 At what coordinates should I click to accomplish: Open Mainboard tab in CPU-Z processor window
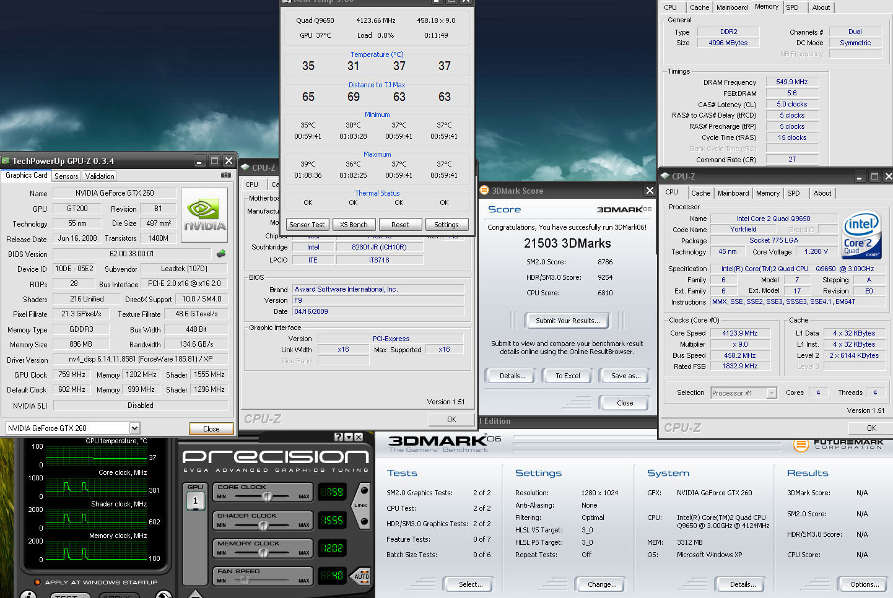pos(733,193)
